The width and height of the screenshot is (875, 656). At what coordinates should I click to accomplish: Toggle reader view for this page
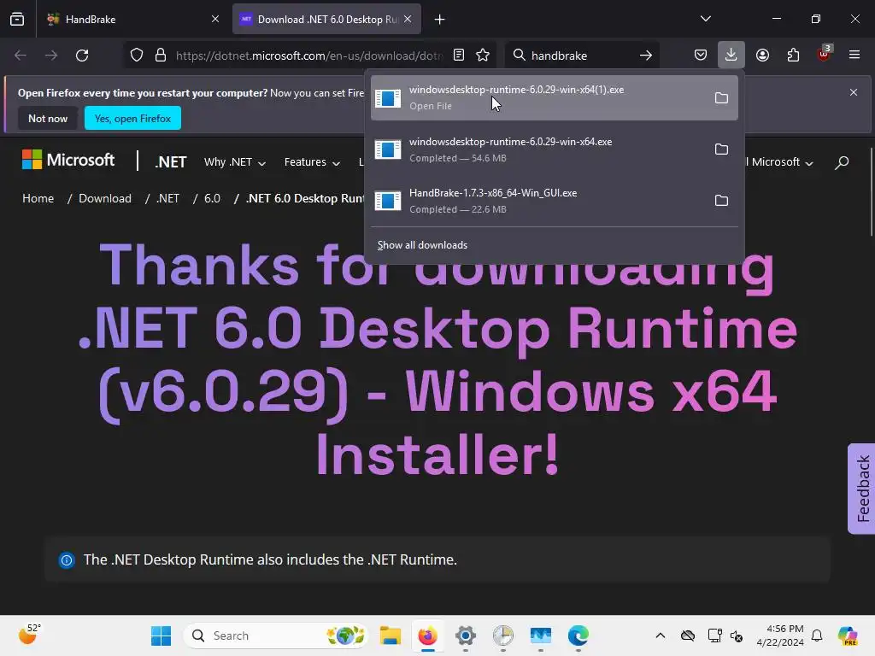click(x=459, y=56)
